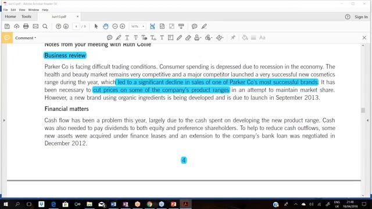The height and width of the screenshot is (209, 372).
Task: Close the Jun13.pdf tab
Action: click(77, 17)
